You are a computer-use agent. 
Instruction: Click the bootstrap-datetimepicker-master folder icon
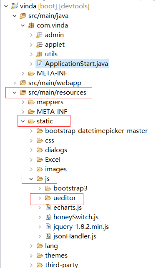coord(40,131)
